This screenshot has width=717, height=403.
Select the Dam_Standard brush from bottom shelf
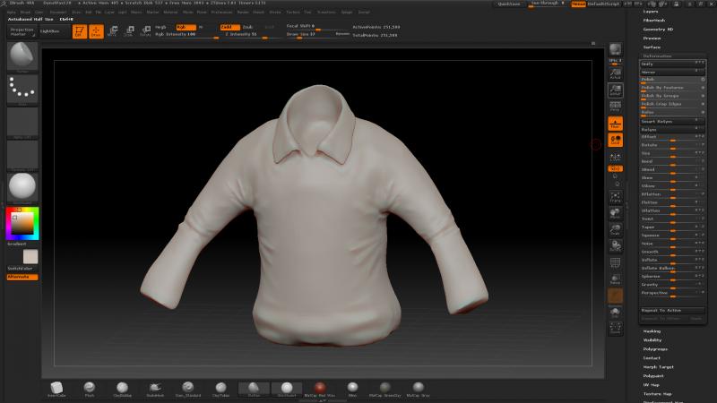(x=188, y=389)
